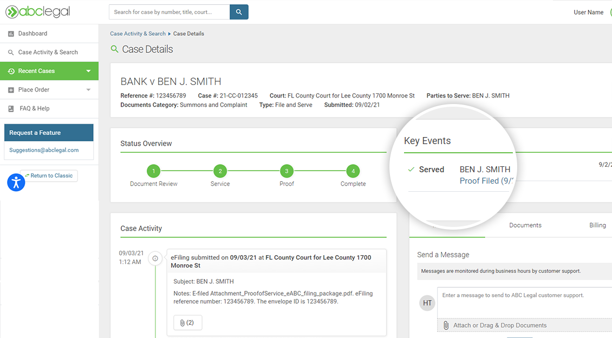Click the Case Details magnifier icon
This screenshot has width=612, height=338.
point(114,49)
